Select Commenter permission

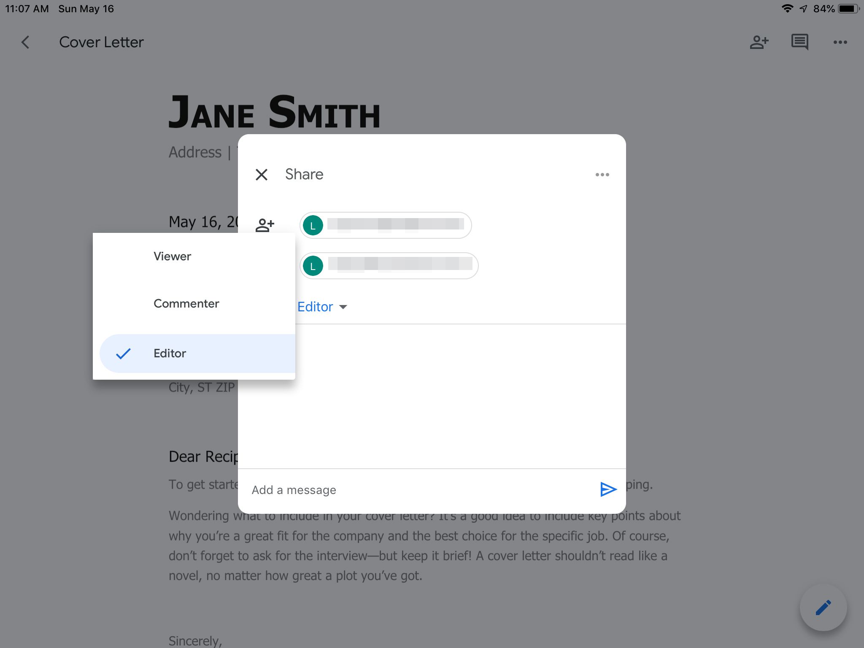point(194,304)
